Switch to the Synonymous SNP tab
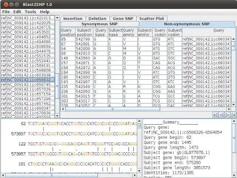Screen dimensions: 237x178 100,24
